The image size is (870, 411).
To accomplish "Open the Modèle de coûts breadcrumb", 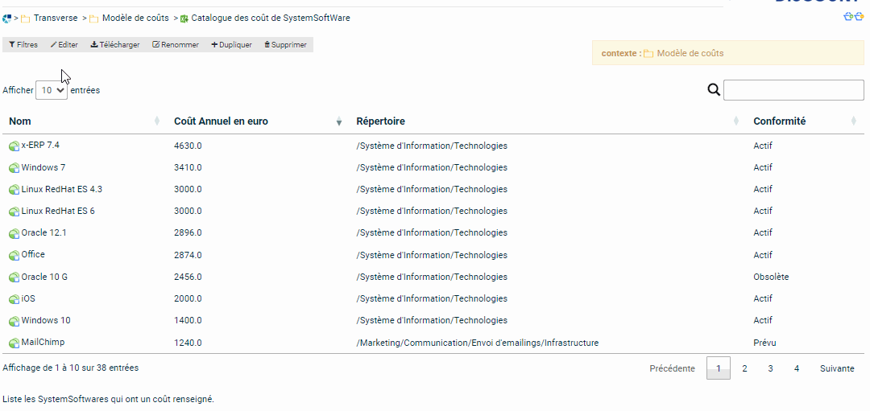I will (x=135, y=18).
